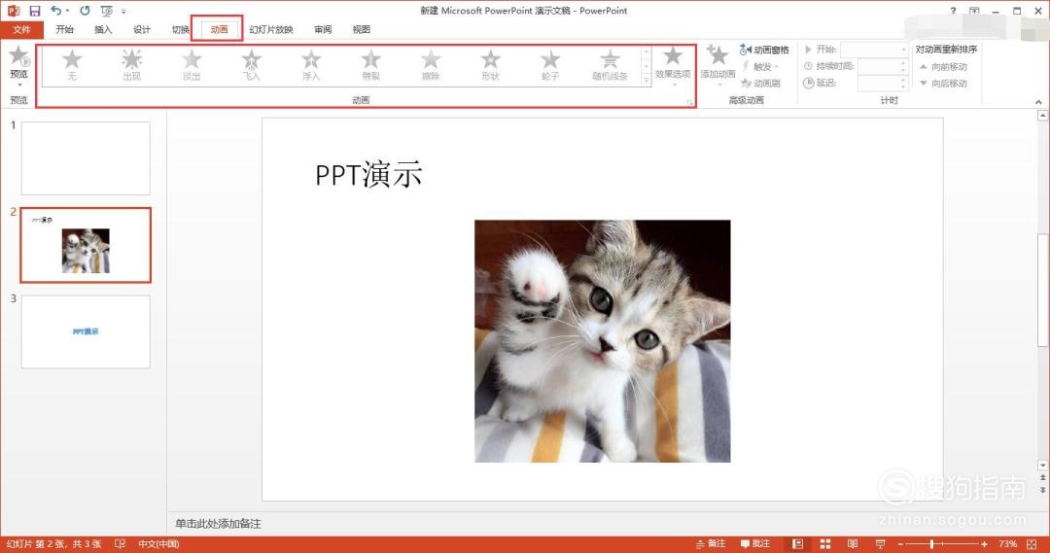Redo the last action
The height and width of the screenshot is (553, 1050).
coord(85,11)
